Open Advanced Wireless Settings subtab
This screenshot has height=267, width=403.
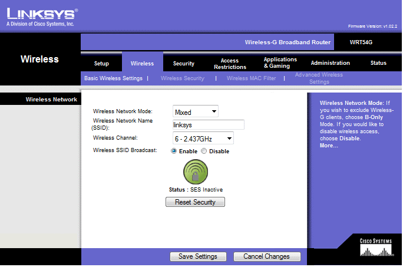pos(319,78)
